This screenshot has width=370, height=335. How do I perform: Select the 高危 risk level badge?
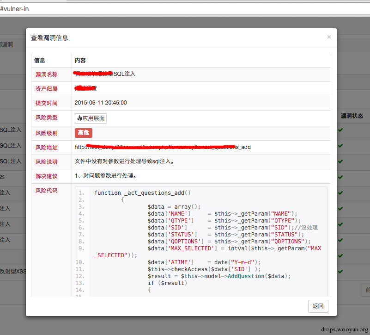84,133
